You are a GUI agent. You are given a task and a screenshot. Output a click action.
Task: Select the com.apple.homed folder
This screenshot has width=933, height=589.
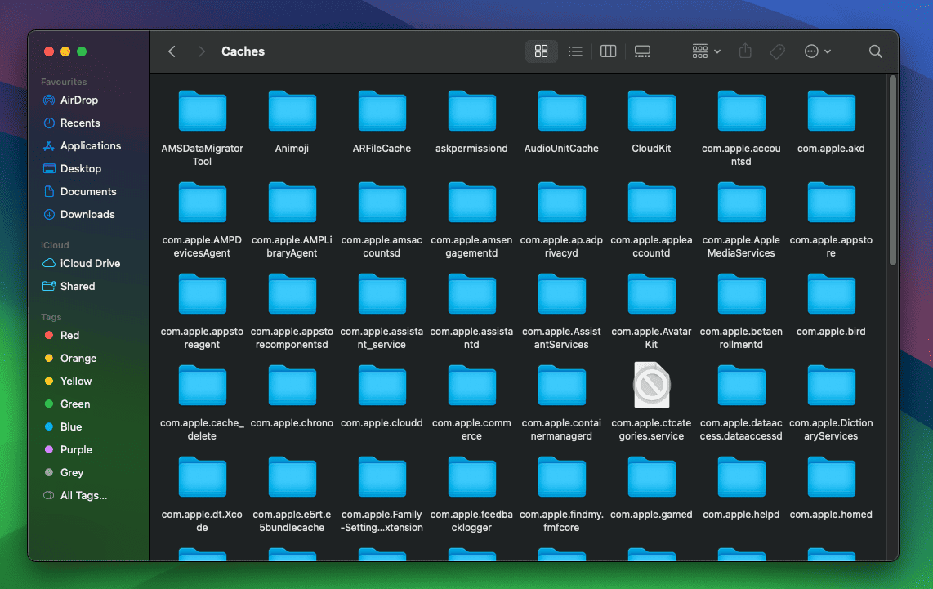831,477
